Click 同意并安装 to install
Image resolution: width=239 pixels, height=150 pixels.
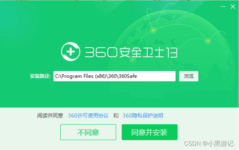[149, 132]
